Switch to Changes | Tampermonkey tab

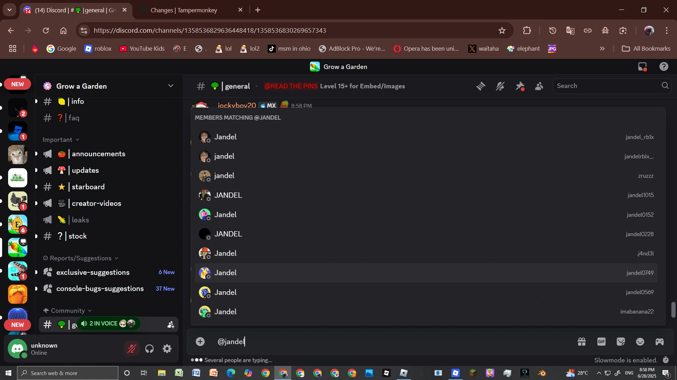pyautogui.click(x=184, y=10)
